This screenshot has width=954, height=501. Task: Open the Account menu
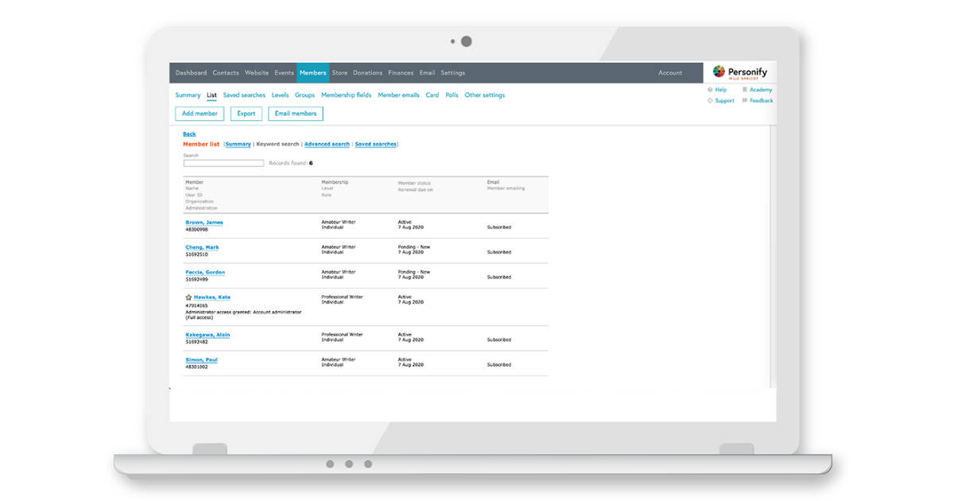point(670,72)
